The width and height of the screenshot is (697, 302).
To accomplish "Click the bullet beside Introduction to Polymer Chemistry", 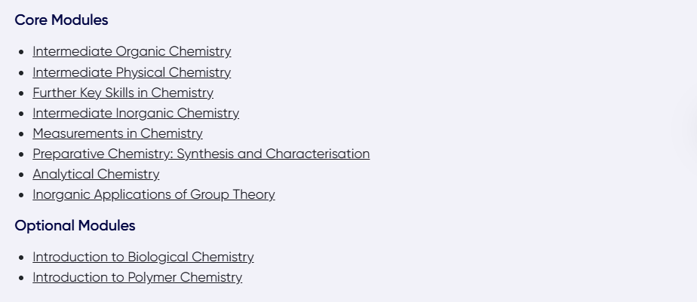I will [x=21, y=278].
